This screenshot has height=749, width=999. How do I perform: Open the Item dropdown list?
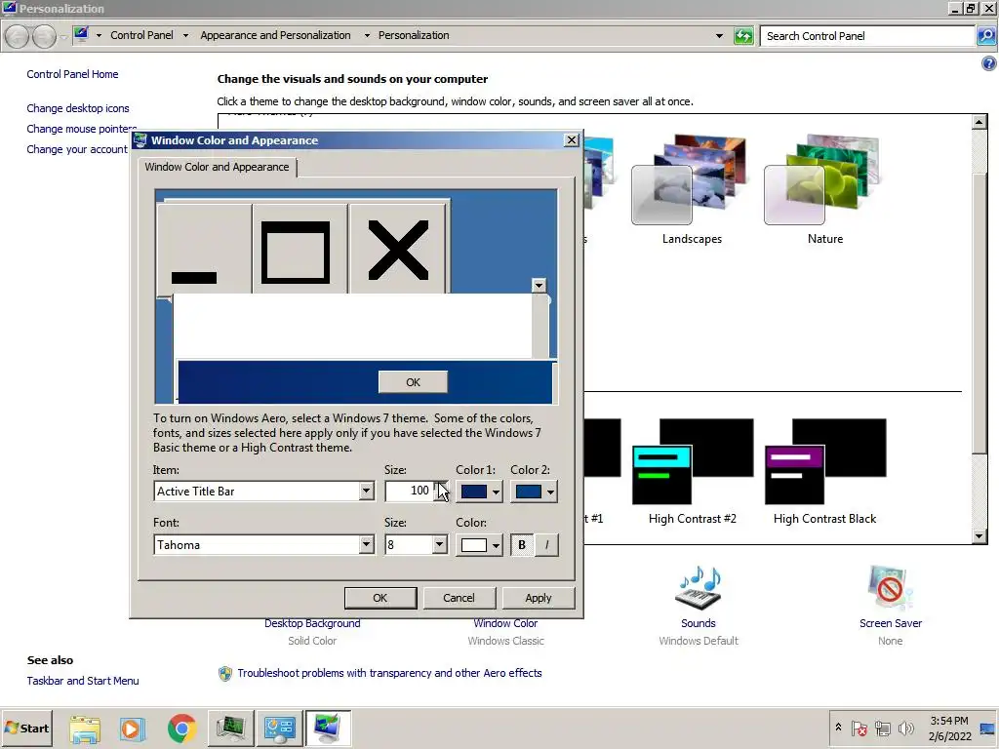click(366, 492)
